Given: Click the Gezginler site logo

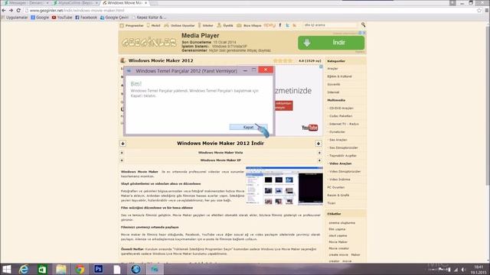Looking at the screenshot, I should point(149,43).
